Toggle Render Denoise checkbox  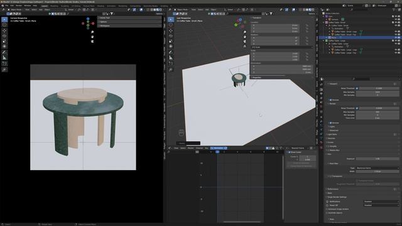[330, 123]
